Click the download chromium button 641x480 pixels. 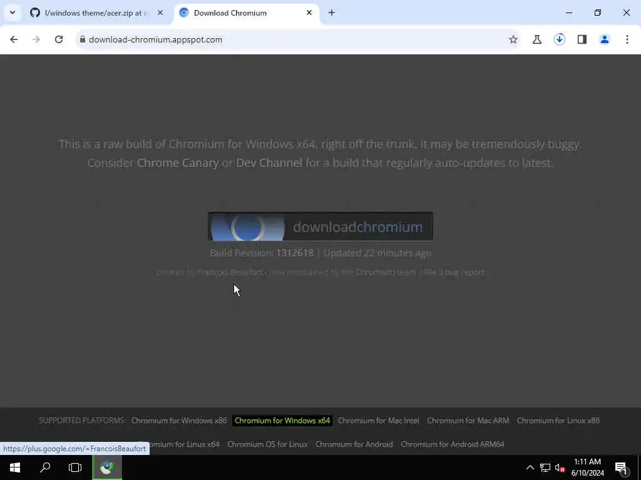pyautogui.click(x=320, y=226)
